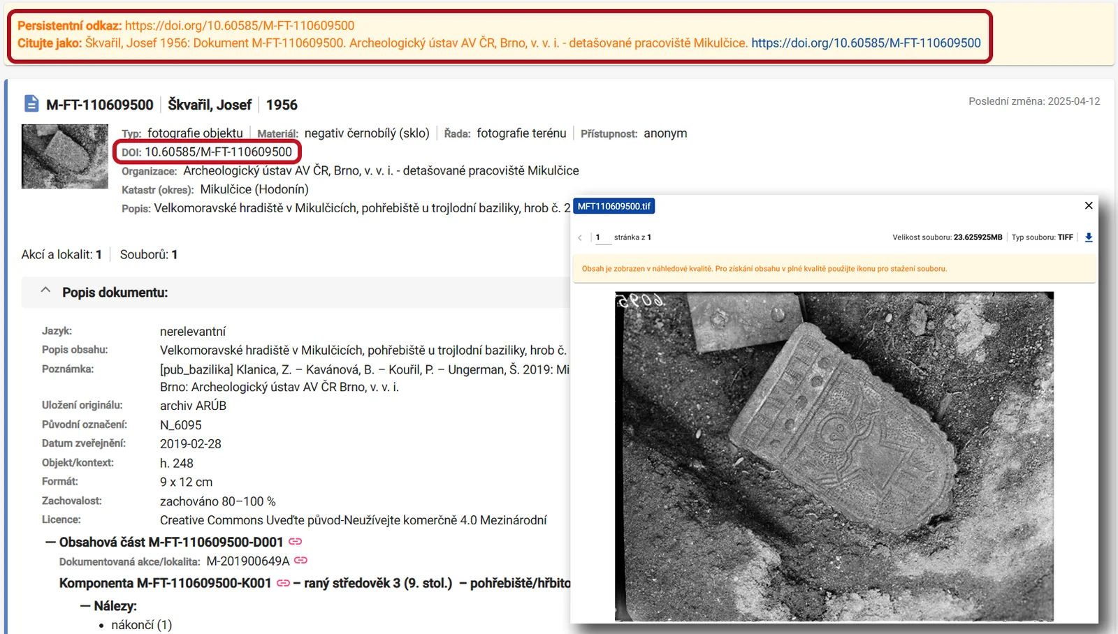This screenshot has height=634, width=1118.
Task: Click the page number field in preview
Action: coord(600,237)
